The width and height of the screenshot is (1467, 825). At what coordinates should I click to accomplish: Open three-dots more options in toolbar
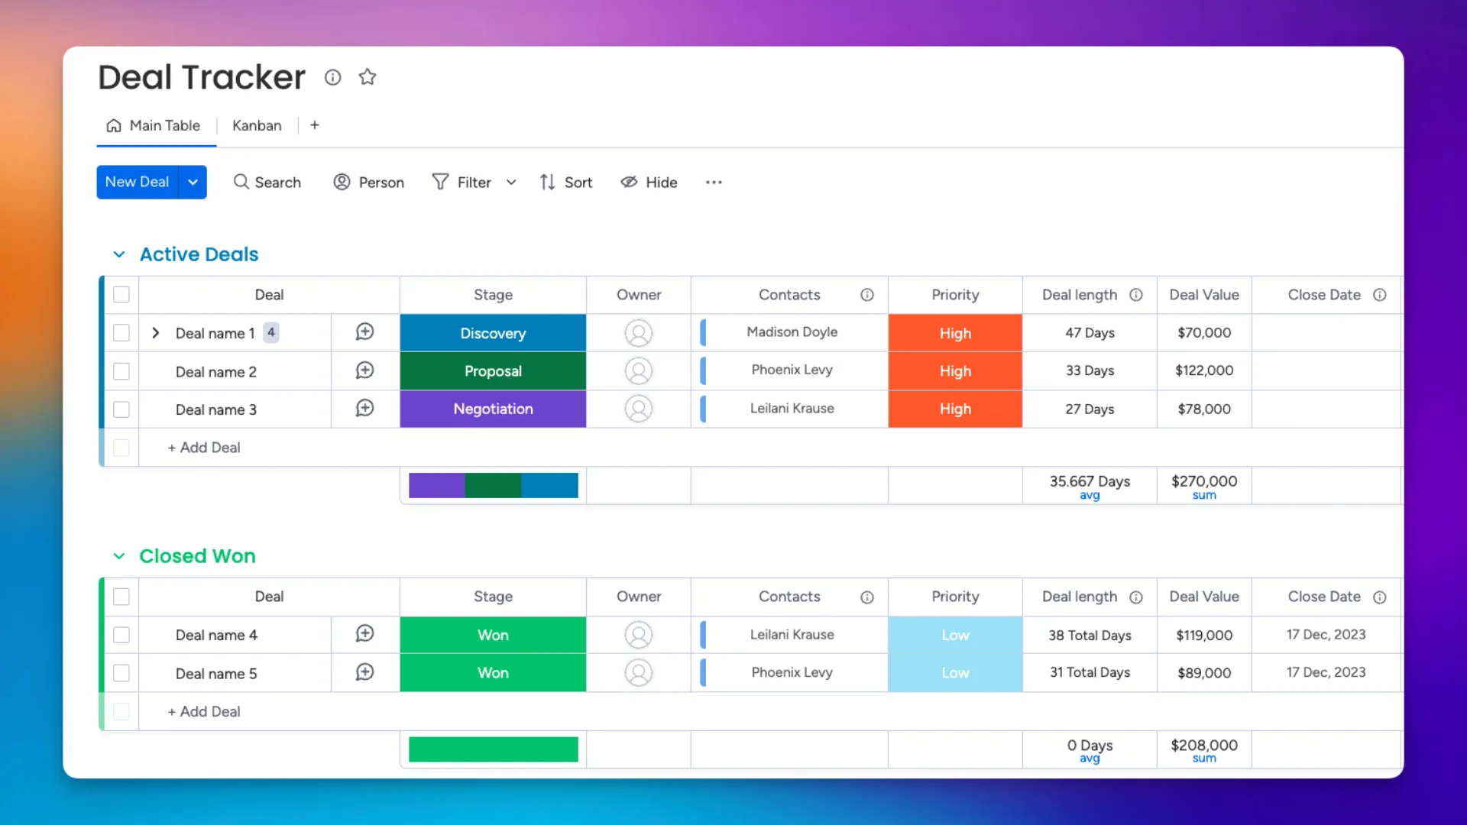point(714,183)
